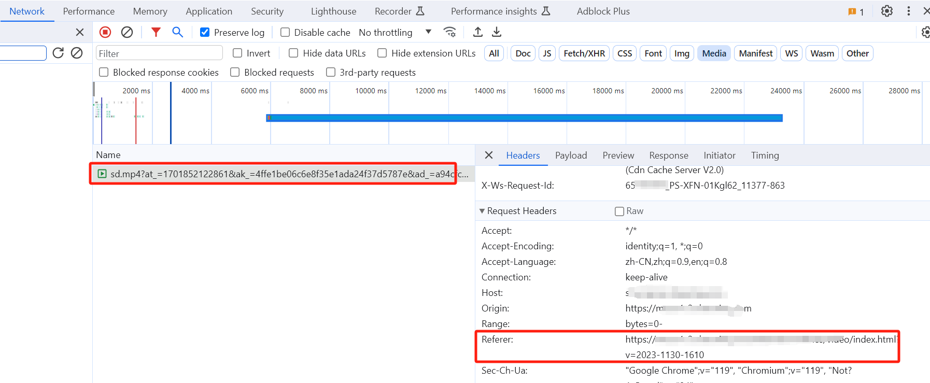Viewport: 930px width, 383px height.
Task: Filter requests by WS type
Action: pyautogui.click(x=791, y=53)
